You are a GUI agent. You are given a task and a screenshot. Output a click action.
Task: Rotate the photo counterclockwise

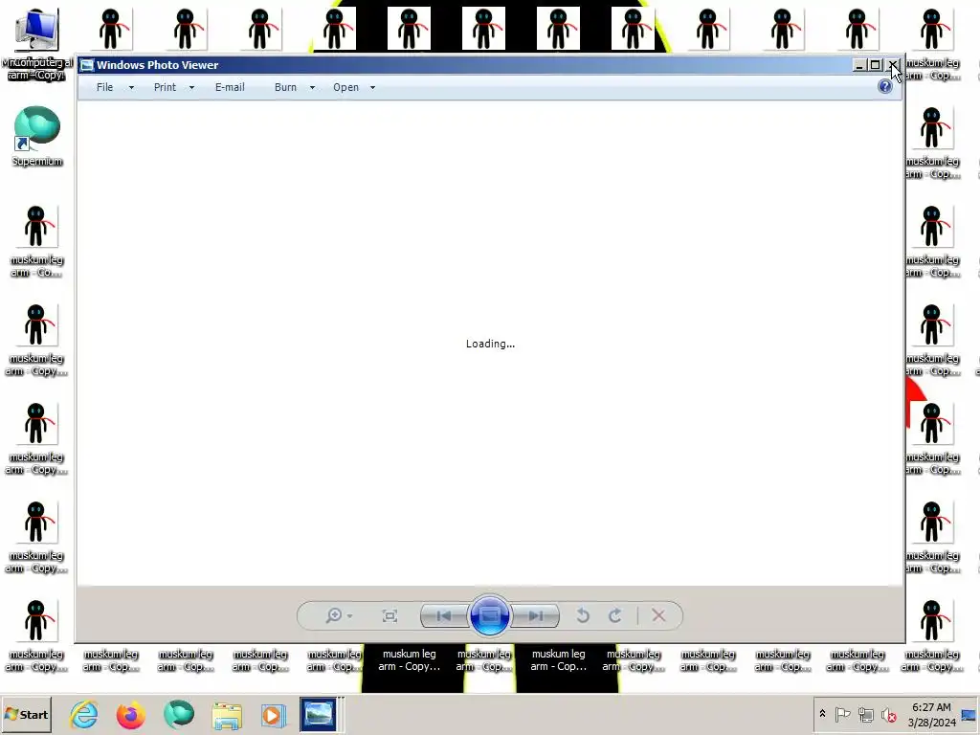point(583,615)
